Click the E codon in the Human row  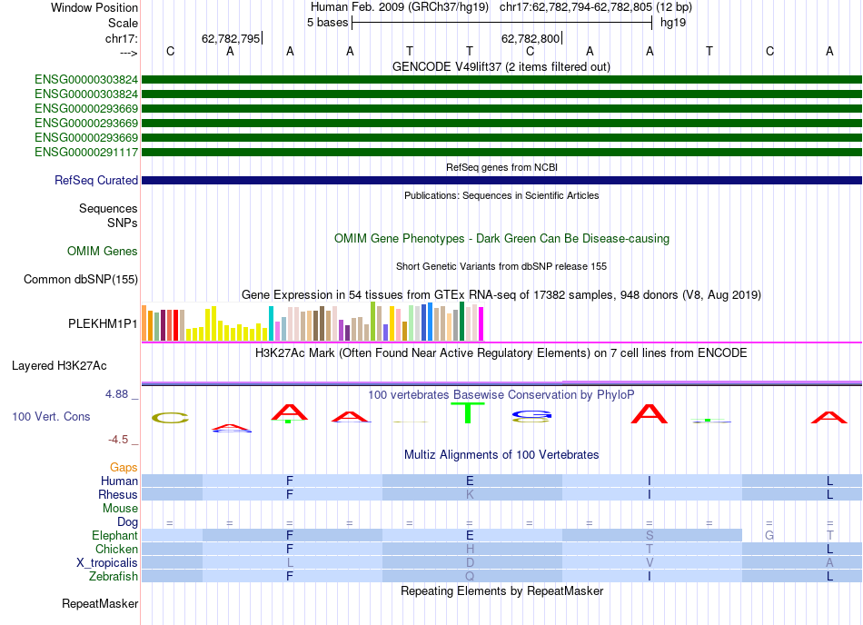click(470, 481)
